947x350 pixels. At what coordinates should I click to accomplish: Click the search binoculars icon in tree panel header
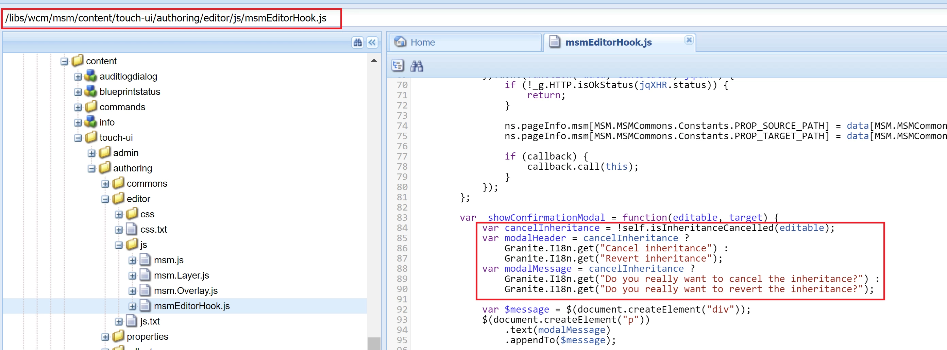(357, 43)
